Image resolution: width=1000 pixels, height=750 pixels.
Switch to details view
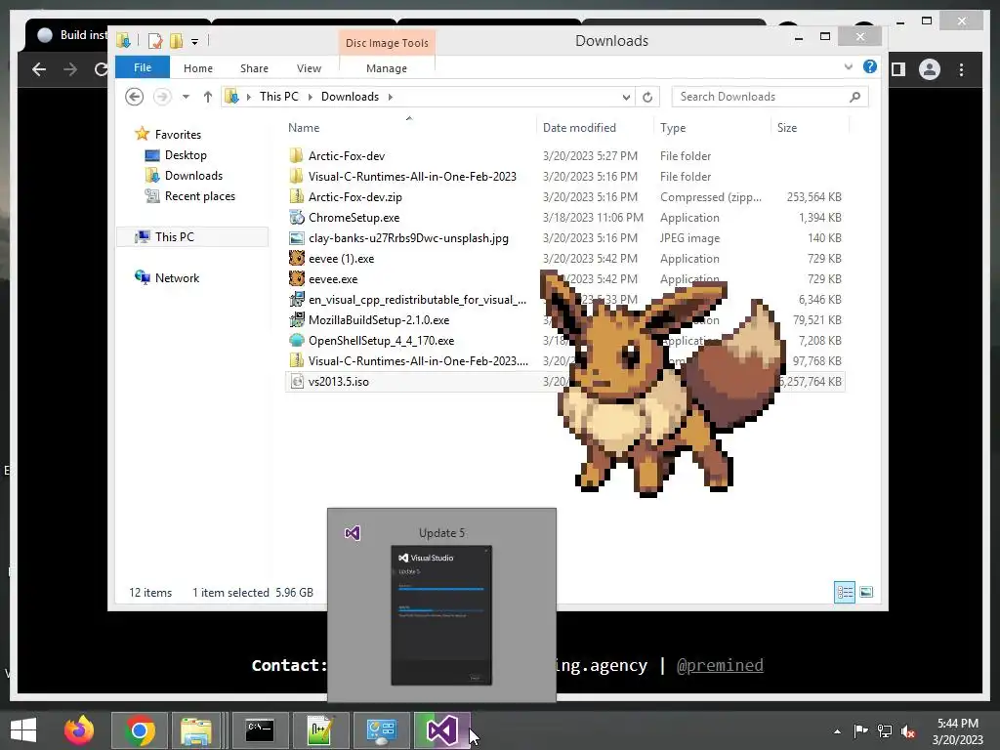click(x=845, y=593)
